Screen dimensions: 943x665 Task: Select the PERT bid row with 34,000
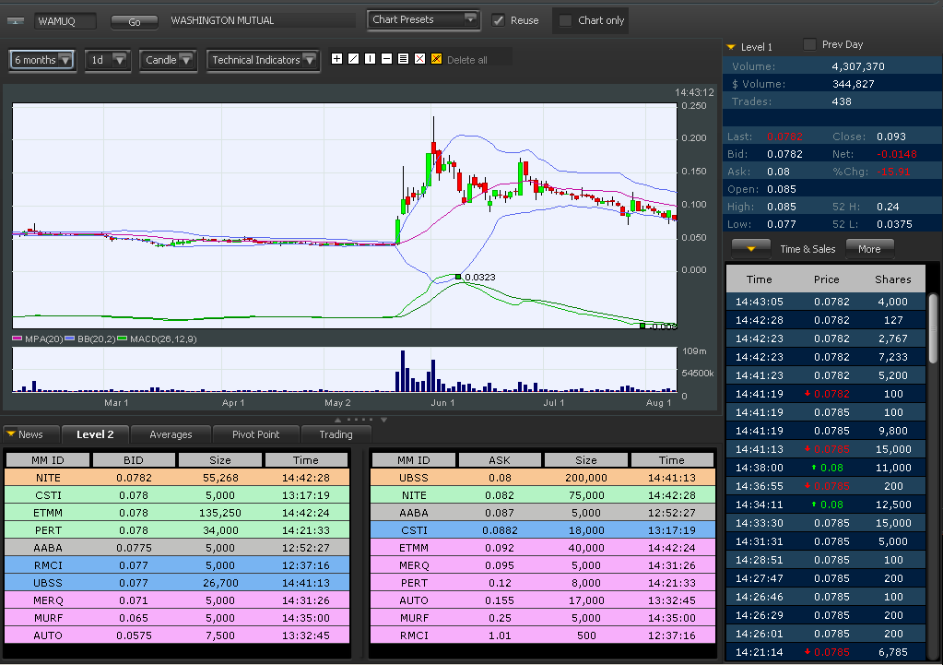(x=177, y=530)
